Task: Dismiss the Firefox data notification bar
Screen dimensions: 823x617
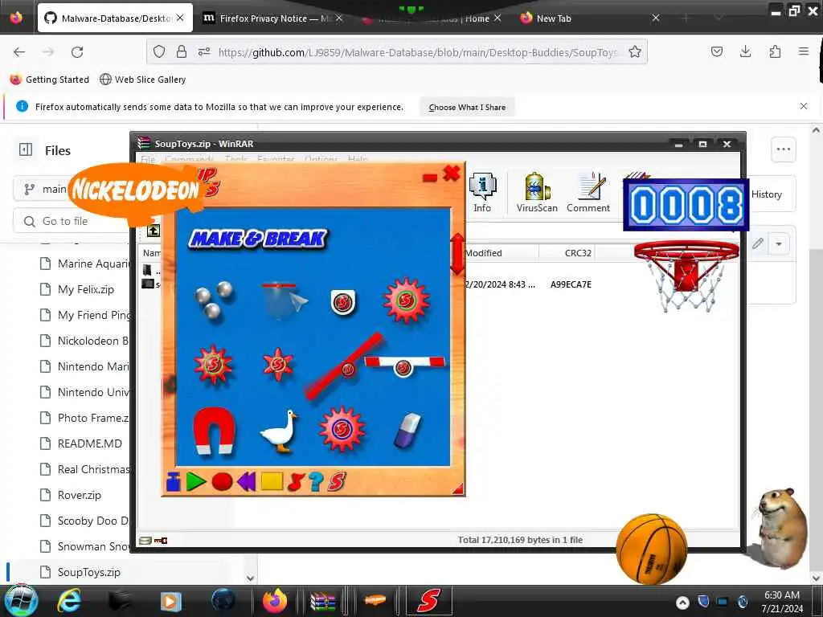Action: (804, 106)
